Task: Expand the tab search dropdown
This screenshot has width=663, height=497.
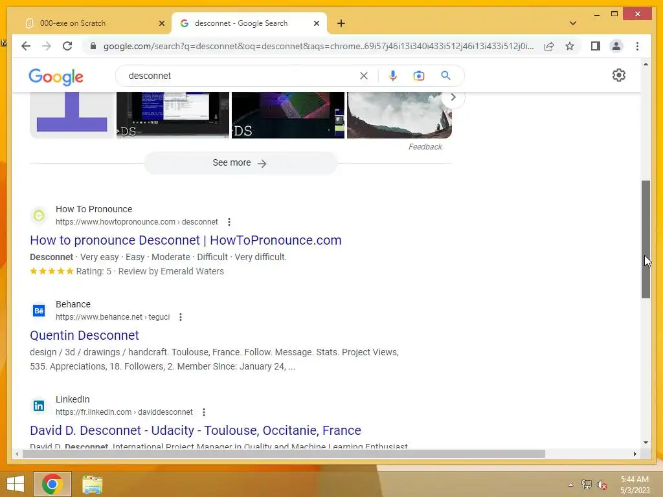Action: click(x=572, y=23)
